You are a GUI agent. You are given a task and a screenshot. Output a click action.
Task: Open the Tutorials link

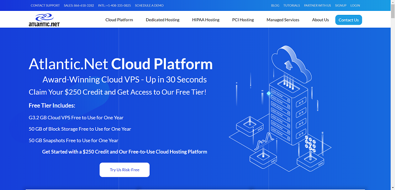pos(291,5)
